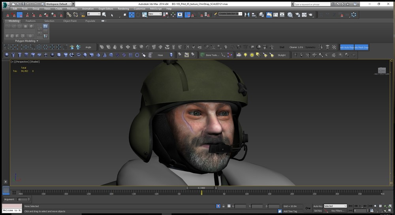The image size is (395, 215).
Task: Open the selection filter 'All' dropdown
Action: (x=94, y=14)
